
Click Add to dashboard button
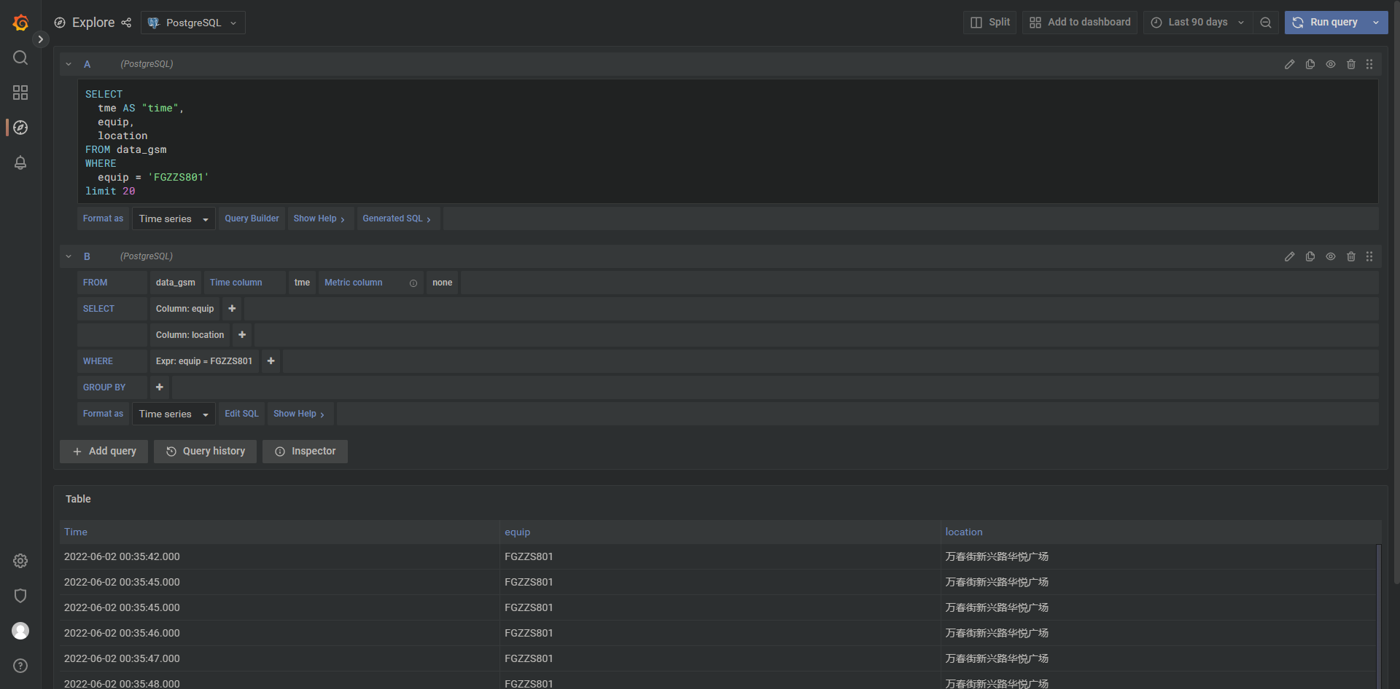click(1079, 23)
